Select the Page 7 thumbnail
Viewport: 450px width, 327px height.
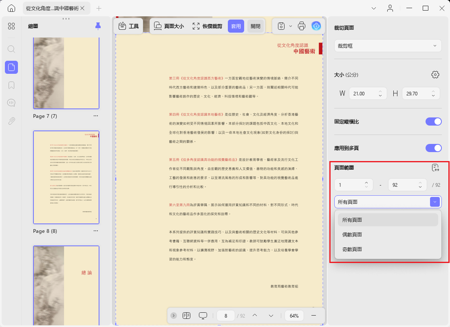pos(66,73)
